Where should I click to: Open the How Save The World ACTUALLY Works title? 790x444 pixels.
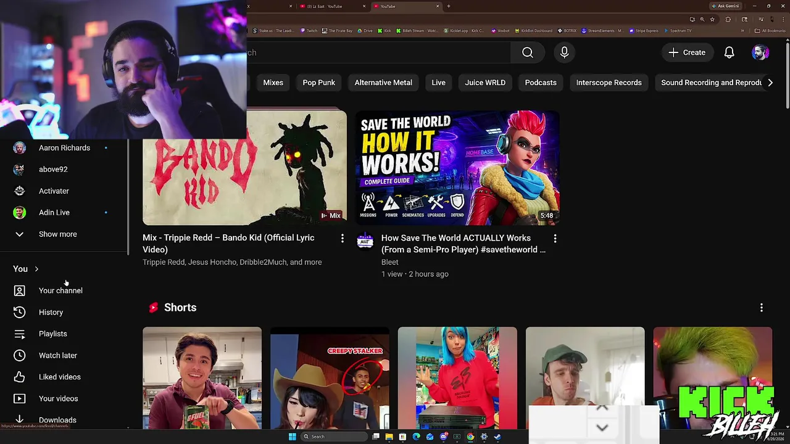pos(464,244)
